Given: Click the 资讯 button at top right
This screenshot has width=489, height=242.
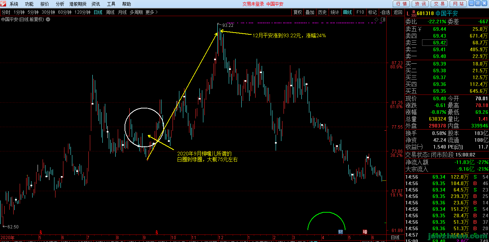Looking at the screenshot, I should point(420,4).
